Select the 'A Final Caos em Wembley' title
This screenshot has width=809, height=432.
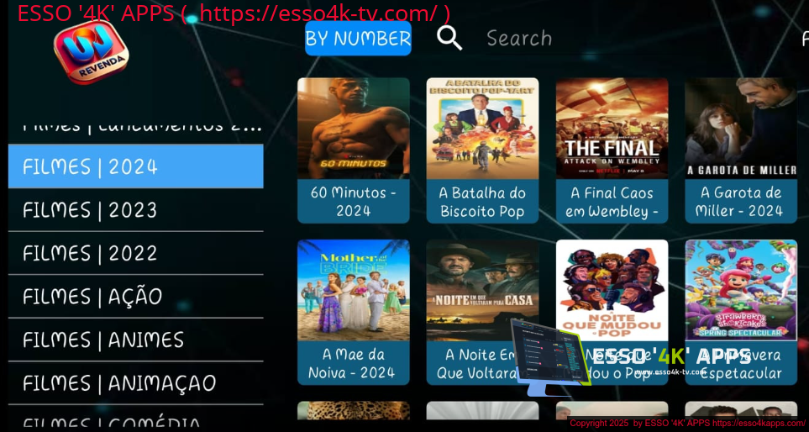[612, 202]
